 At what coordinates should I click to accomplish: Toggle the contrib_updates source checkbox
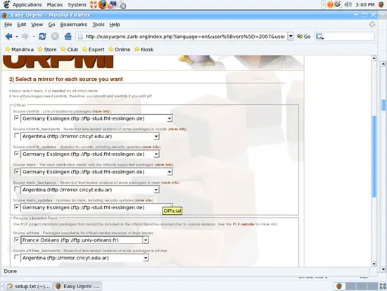click(17, 154)
